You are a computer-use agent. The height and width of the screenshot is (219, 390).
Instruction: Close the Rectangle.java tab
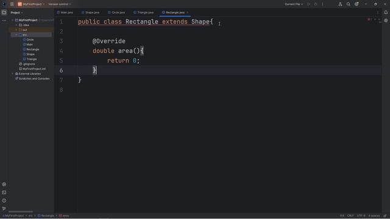click(188, 12)
